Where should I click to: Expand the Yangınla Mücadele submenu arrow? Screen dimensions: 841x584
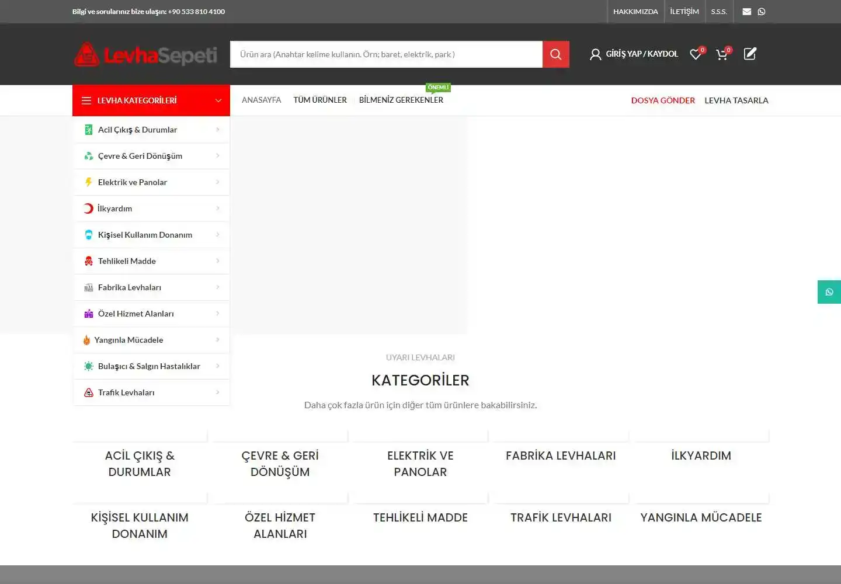[218, 340]
